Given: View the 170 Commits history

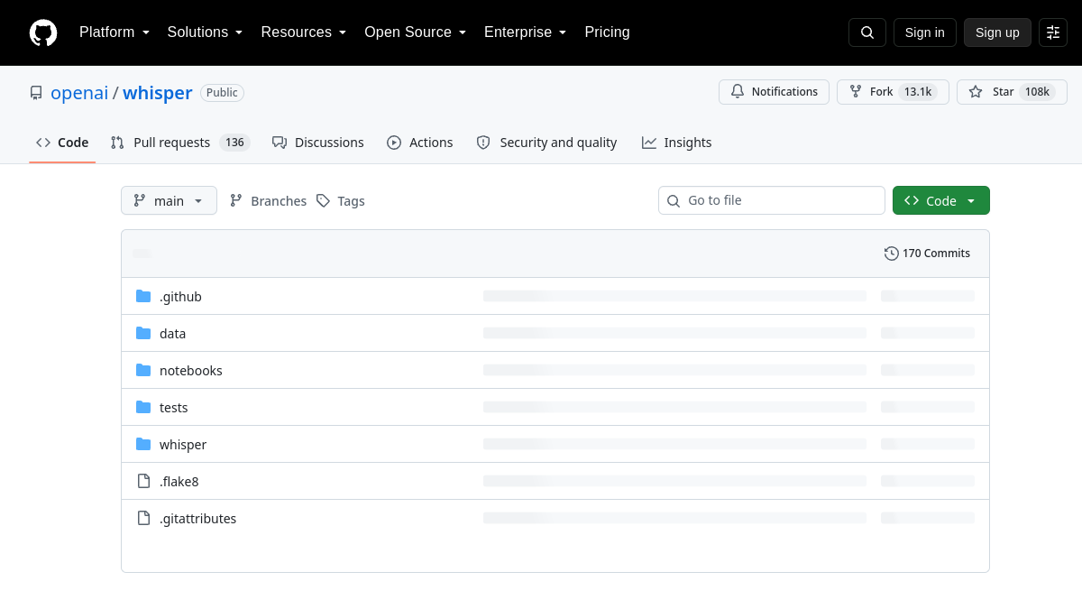Looking at the screenshot, I should [928, 254].
